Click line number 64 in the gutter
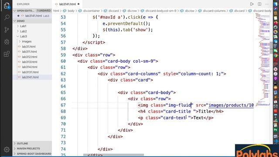 pos(63,86)
